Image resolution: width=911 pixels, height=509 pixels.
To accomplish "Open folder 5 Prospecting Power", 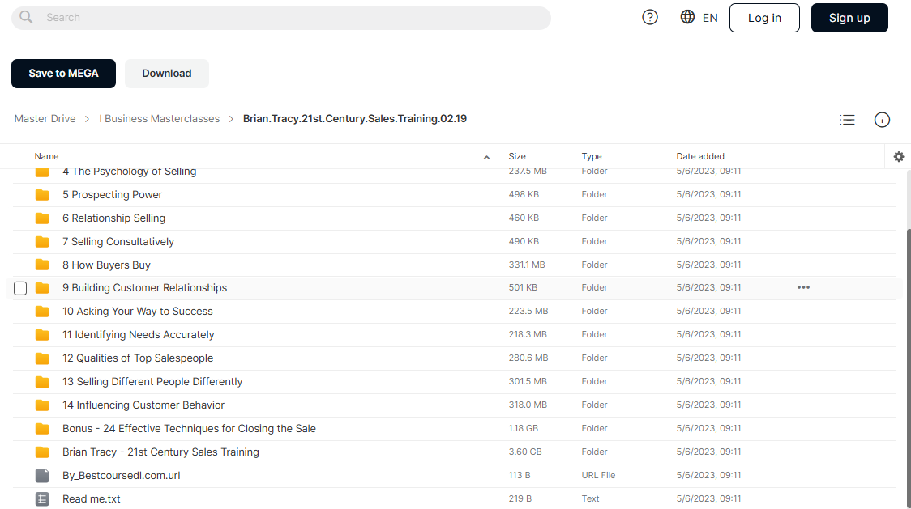I will [112, 195].
